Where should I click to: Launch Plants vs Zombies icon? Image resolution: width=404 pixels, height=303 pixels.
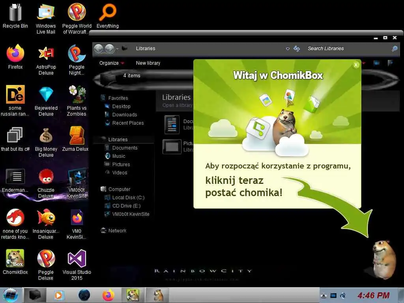(x=77, y=101)
